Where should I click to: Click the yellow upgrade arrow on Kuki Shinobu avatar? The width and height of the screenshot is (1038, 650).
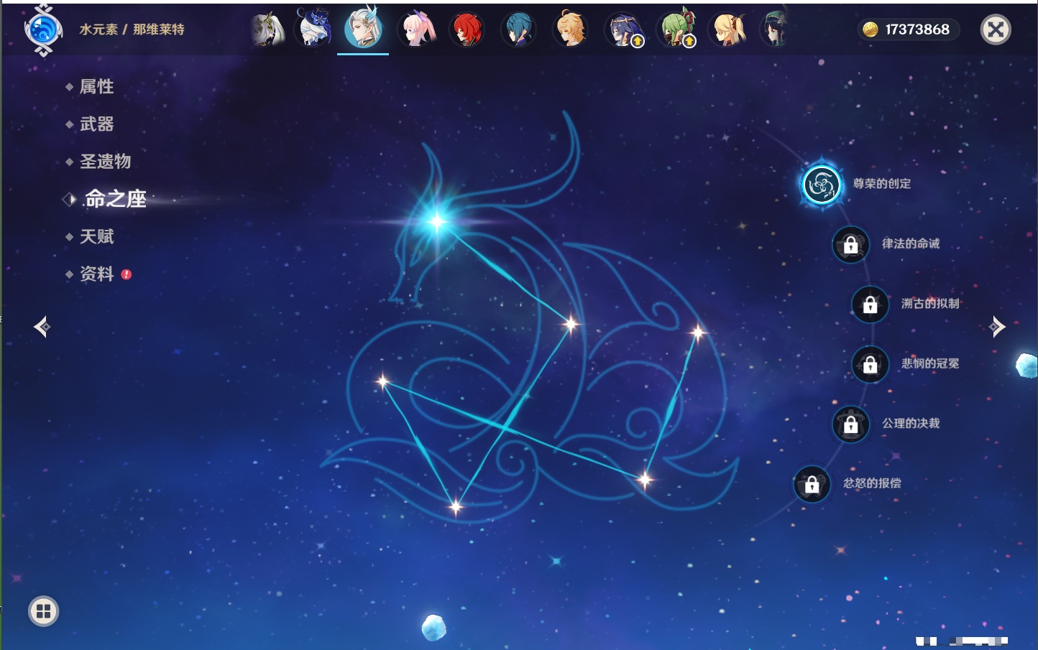(689, 42)
